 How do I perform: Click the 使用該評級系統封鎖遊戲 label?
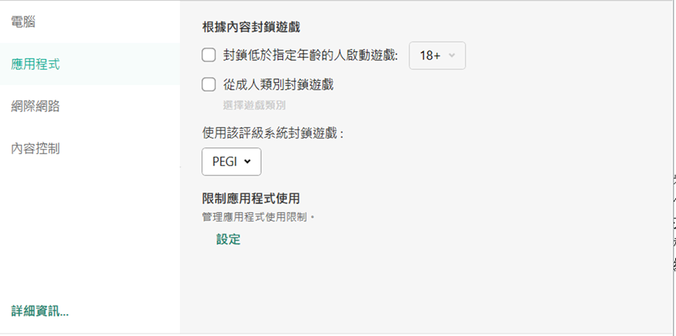pos(273,133)
